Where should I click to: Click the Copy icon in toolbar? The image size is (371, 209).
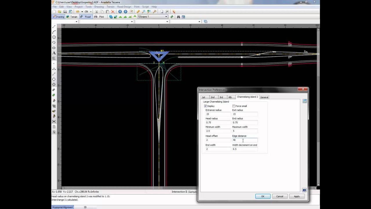[x=102, y=12]
